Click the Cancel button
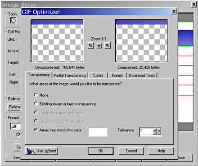The image size is (198, 166). 131,151
